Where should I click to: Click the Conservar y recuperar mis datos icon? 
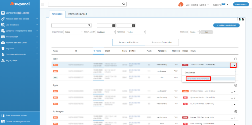pos(3,31)
